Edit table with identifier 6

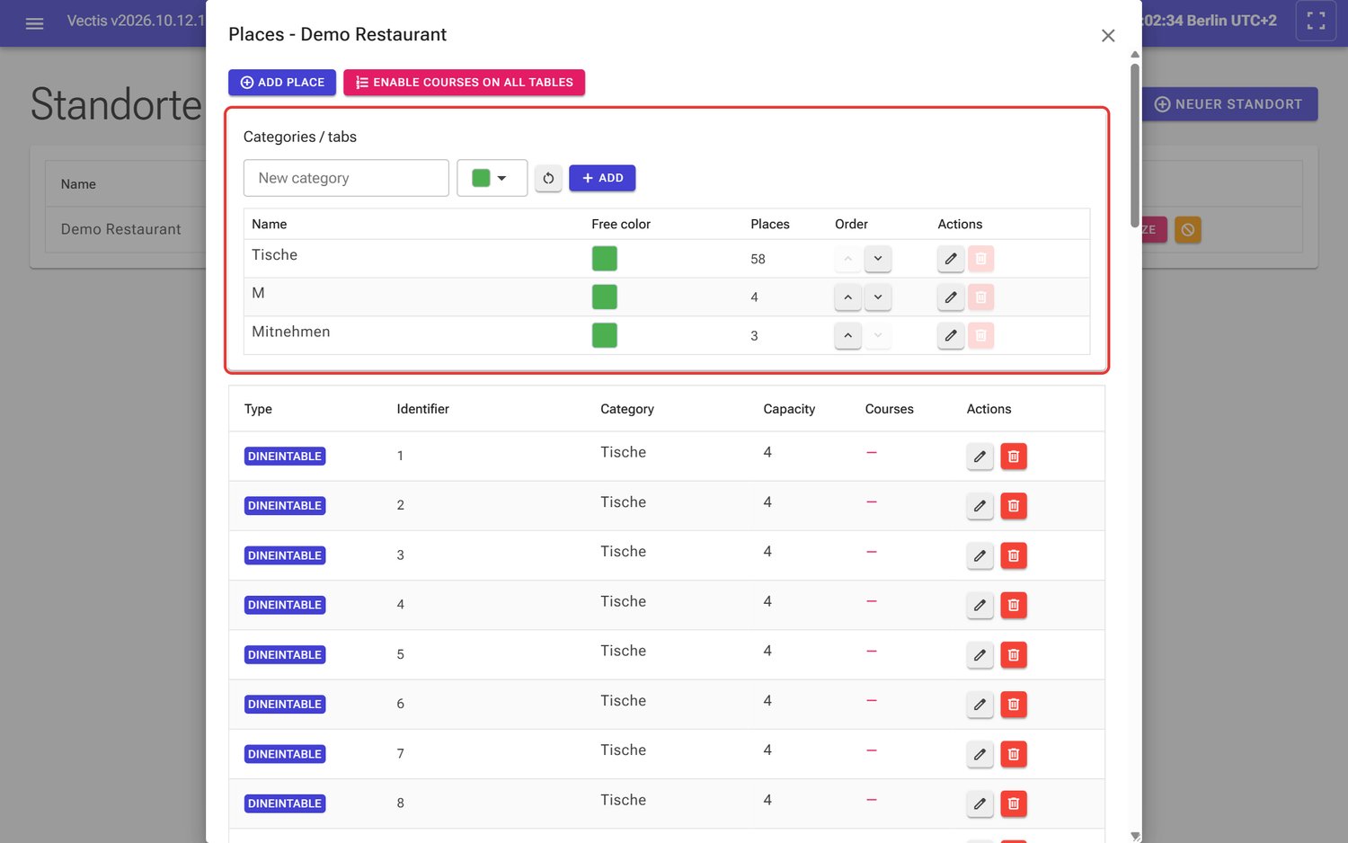(980, 705)
